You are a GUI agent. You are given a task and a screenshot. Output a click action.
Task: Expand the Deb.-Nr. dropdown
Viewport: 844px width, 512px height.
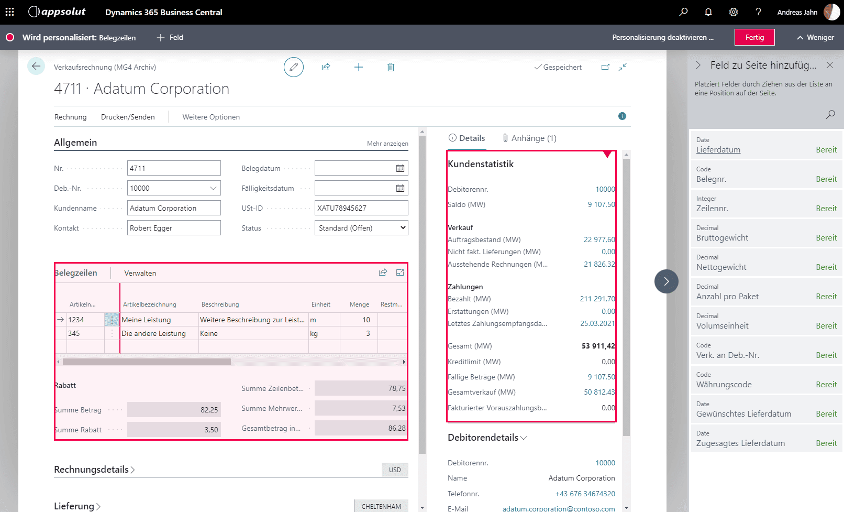coord(213,188)
